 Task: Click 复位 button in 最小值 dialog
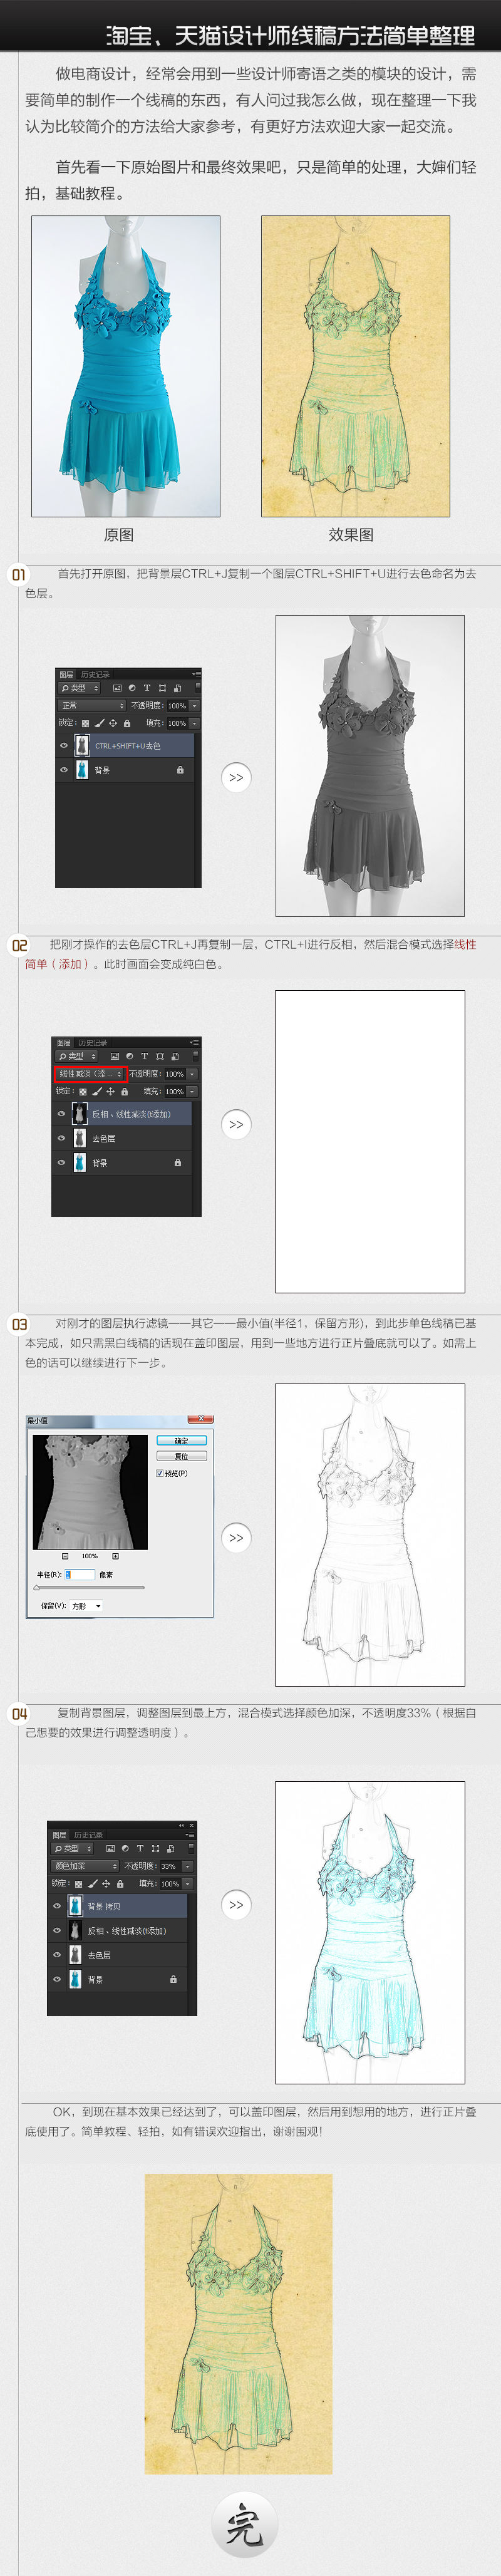[182, 1457]
